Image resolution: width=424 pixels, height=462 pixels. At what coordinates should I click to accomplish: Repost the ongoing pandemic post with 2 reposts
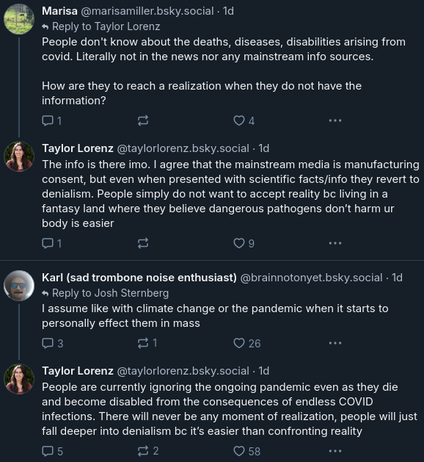(x=148, y=451)
